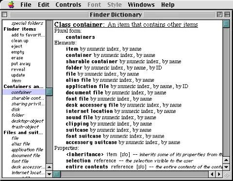
Task: Select 'add to favorit...' command
Action: (x=28, y=35)
